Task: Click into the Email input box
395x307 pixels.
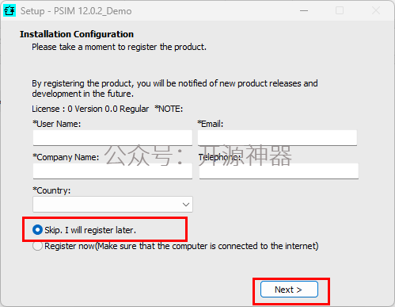Action: 277,137
